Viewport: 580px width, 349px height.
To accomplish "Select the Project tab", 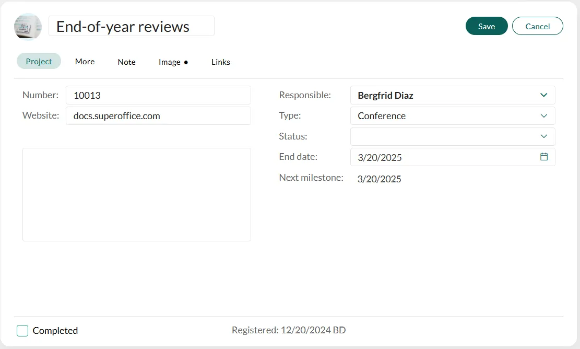I will (x=39, y=61).
